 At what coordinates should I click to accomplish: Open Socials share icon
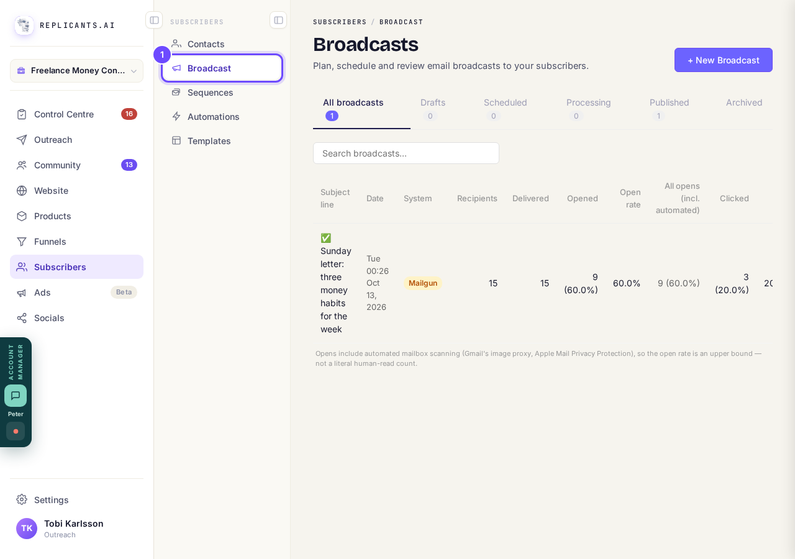(x=22, y=318)
